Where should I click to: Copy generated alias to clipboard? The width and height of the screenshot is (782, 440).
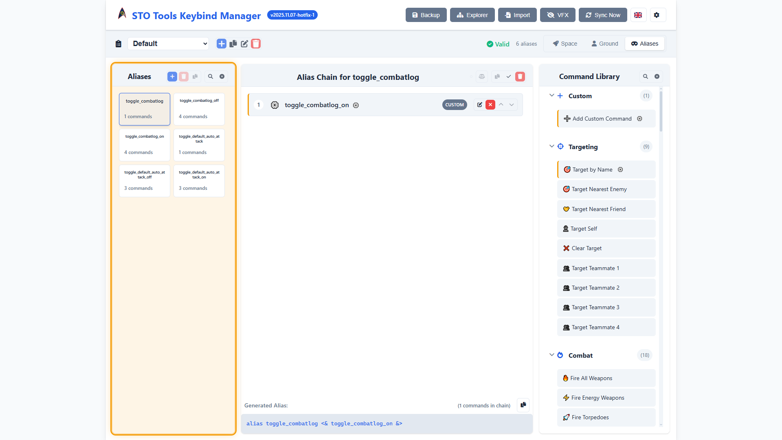(523, 405)
